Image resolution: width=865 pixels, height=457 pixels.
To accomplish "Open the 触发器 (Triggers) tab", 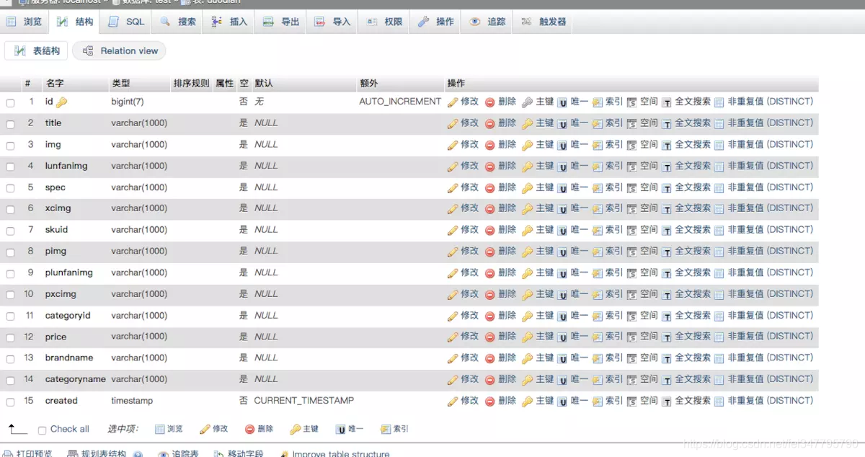I will (543, 22).
